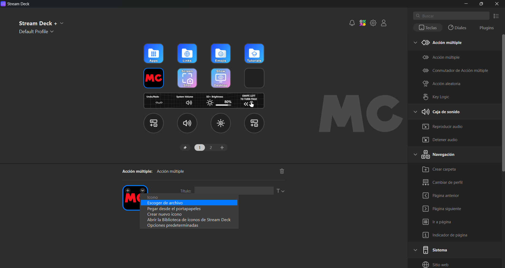Collapse the Caja de sonido section

[x=415, y=112]
